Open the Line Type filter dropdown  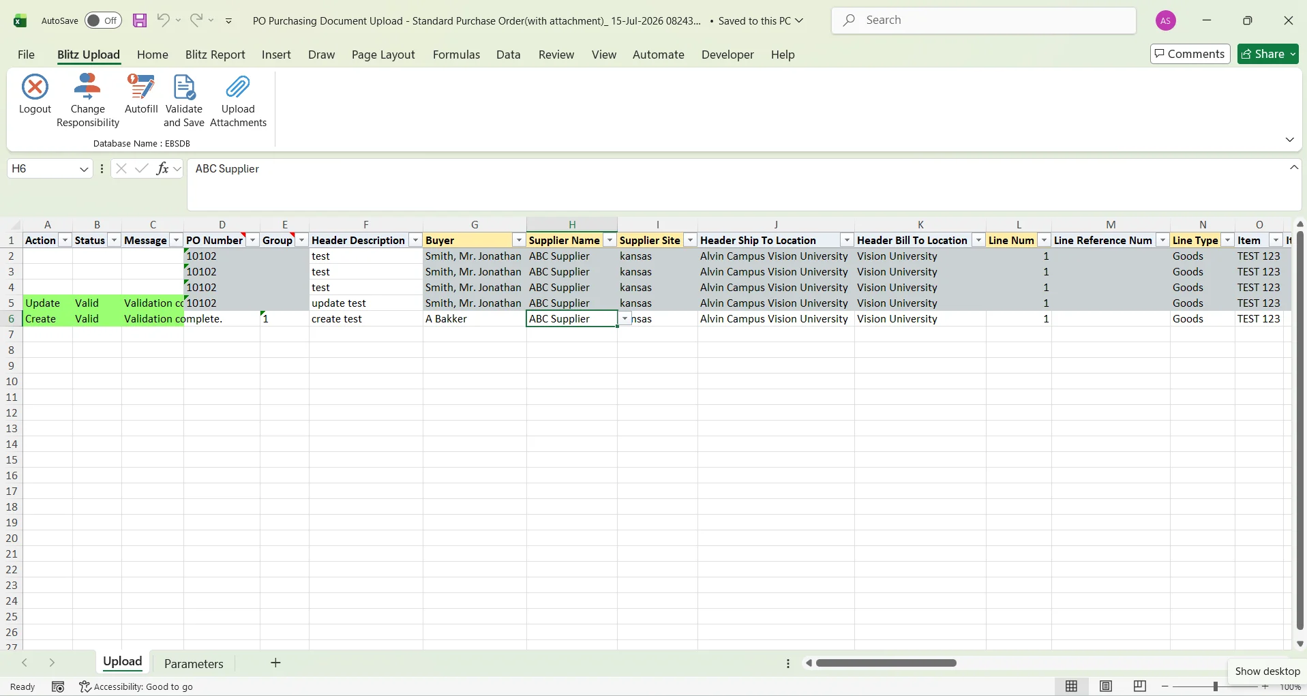click(1227, 240)
